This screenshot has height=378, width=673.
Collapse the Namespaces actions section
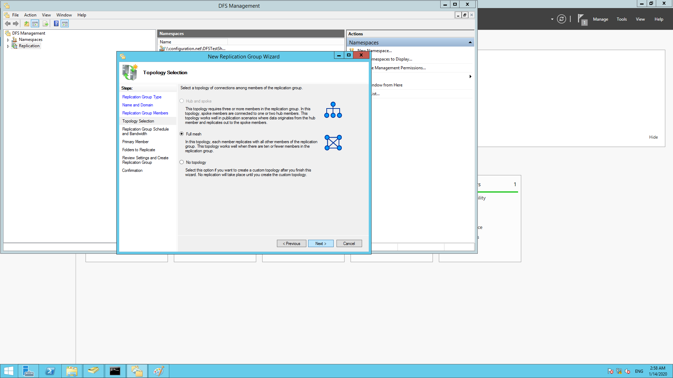coord(470,43)
